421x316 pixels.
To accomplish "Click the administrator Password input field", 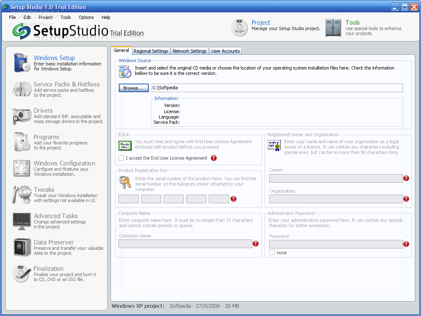I will tap(336, 244).
